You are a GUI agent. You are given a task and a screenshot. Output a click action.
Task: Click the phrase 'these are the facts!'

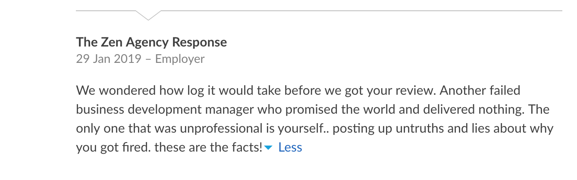208,148
